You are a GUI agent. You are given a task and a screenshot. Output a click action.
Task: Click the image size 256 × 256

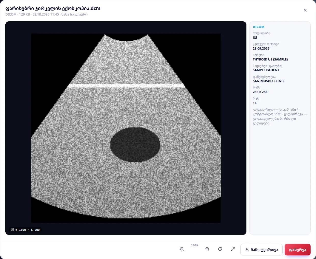pyautogui.click(x=260, y=92)
